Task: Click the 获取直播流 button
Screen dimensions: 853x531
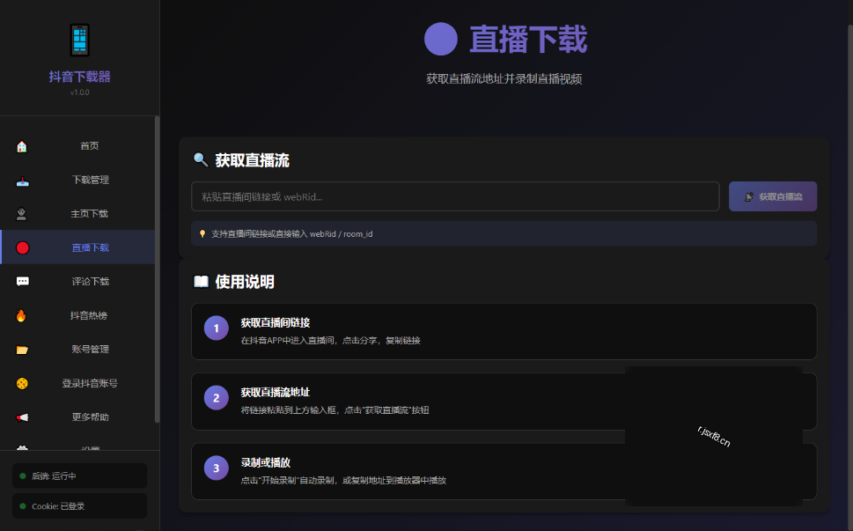Action: (x=773, y=196)
